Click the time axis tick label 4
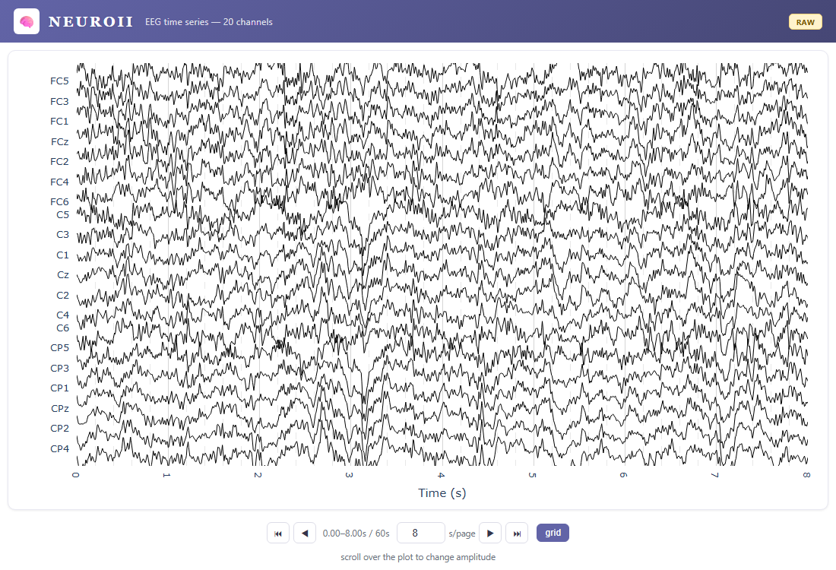The width and height of the screenshot is (836, 570). [442, 474]
